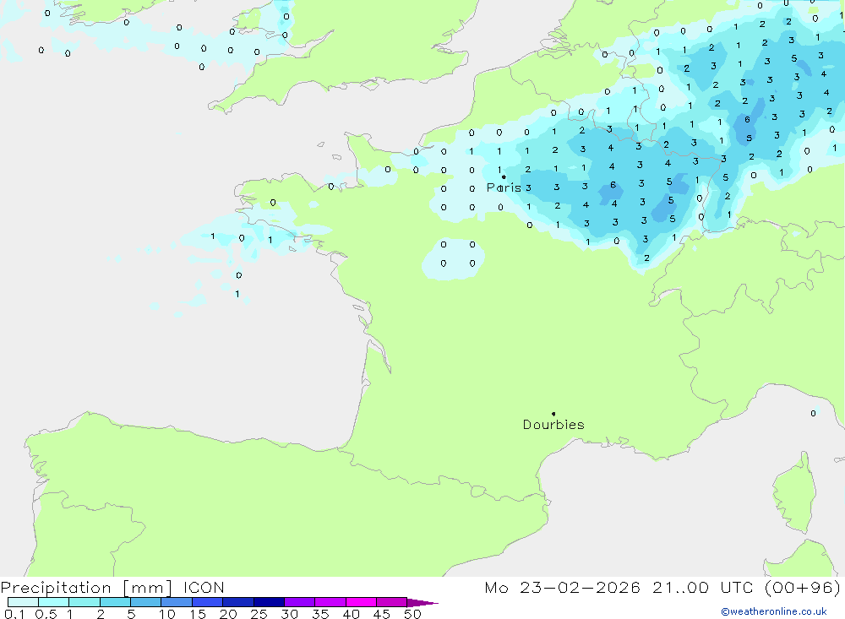Click the legend scale label '20'
The width and height of the screenshot is (845, 619).
pos(228,614)
